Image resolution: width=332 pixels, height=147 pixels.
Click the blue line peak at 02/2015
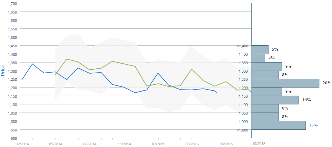[x=158, y=73]
